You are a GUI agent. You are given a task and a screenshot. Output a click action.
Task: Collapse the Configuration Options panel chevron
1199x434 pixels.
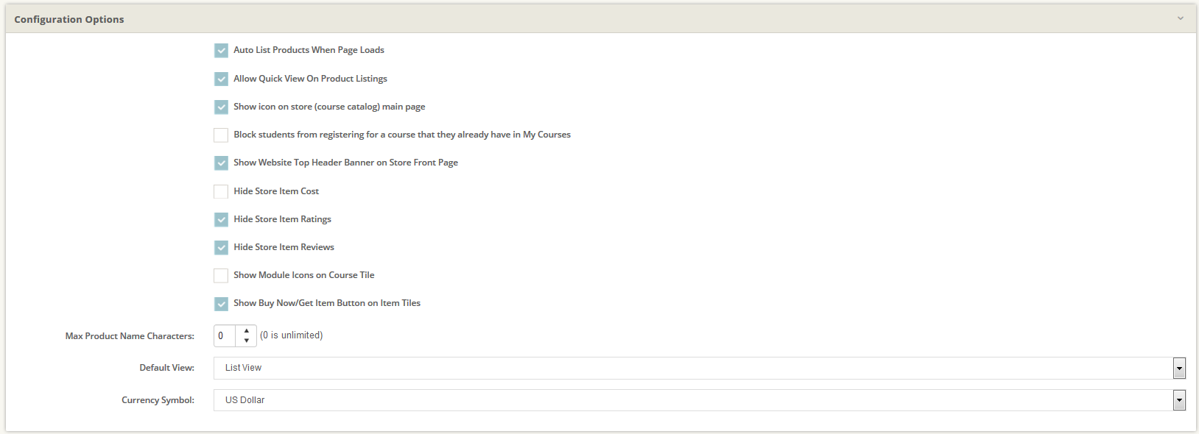[1181, 18]
